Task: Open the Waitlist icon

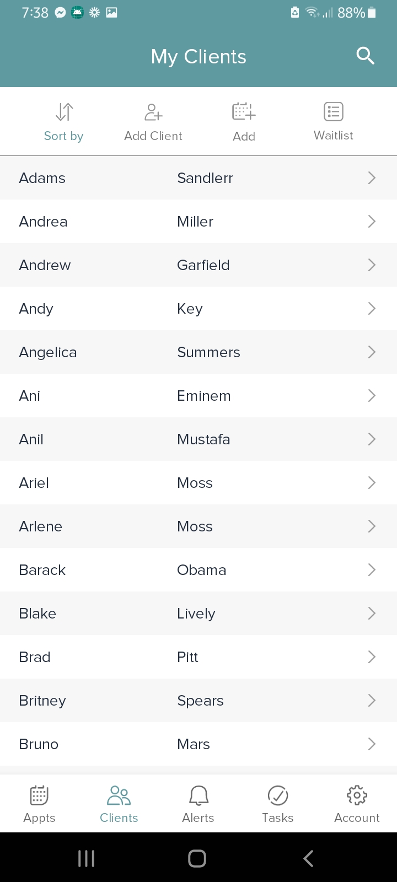Action: [333, 112]
